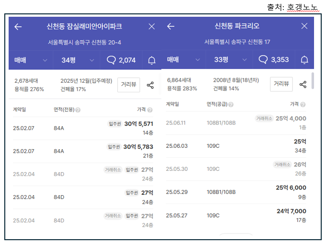Tap notification bell in 잠실래미안아이파크 panel
This screenshot has width=326, height=244.
click(152, 60)
